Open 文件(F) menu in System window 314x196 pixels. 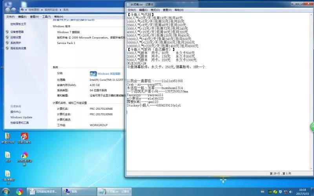point(11,17)
